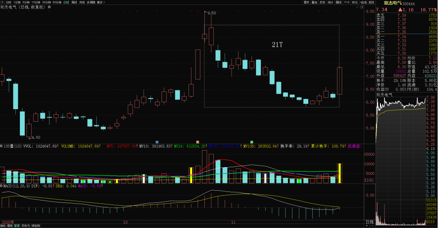Click the current price 7.34 in header
Viewport: 438px width, 228px height.
(x=382, y=9)
